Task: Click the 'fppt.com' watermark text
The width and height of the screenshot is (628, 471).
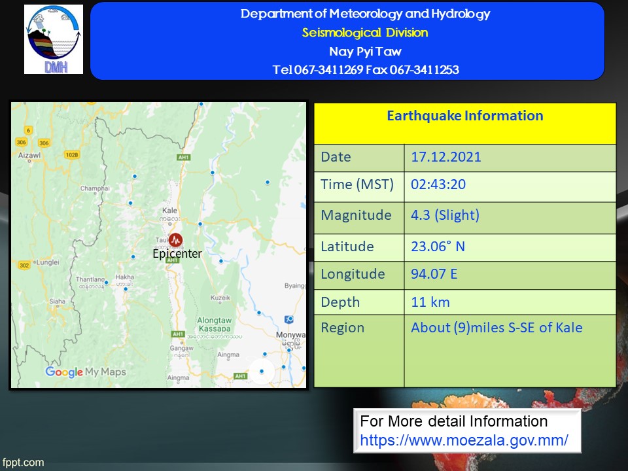Action: tap(22, 462)
